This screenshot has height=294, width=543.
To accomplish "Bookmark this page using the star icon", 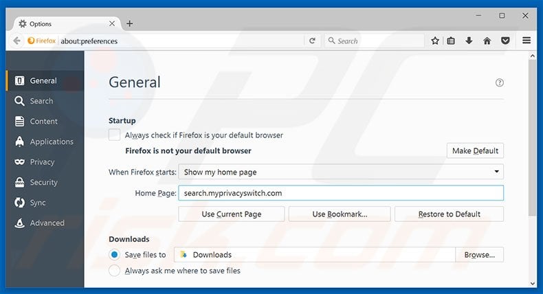I will [x=435, y=41].
